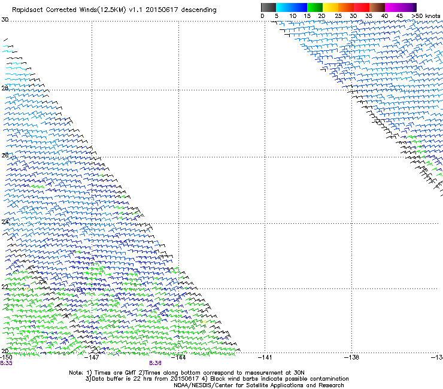Click the latitude 30 axis label

point(5,20)
